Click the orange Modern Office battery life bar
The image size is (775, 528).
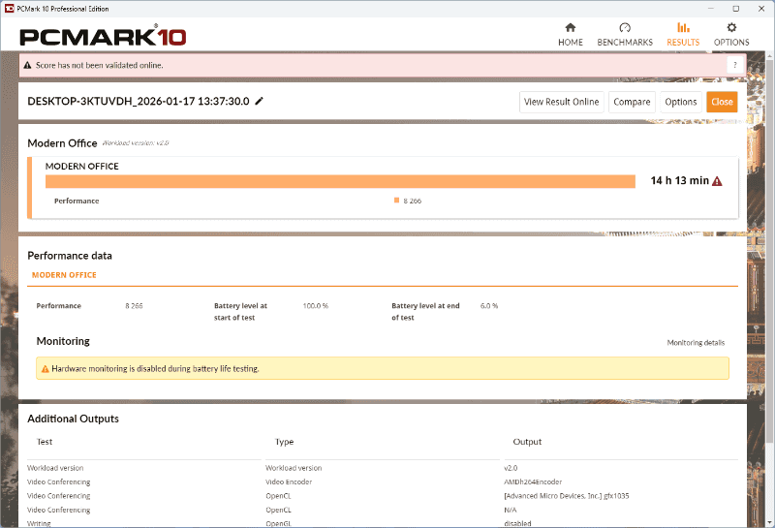tap(340, 181)
